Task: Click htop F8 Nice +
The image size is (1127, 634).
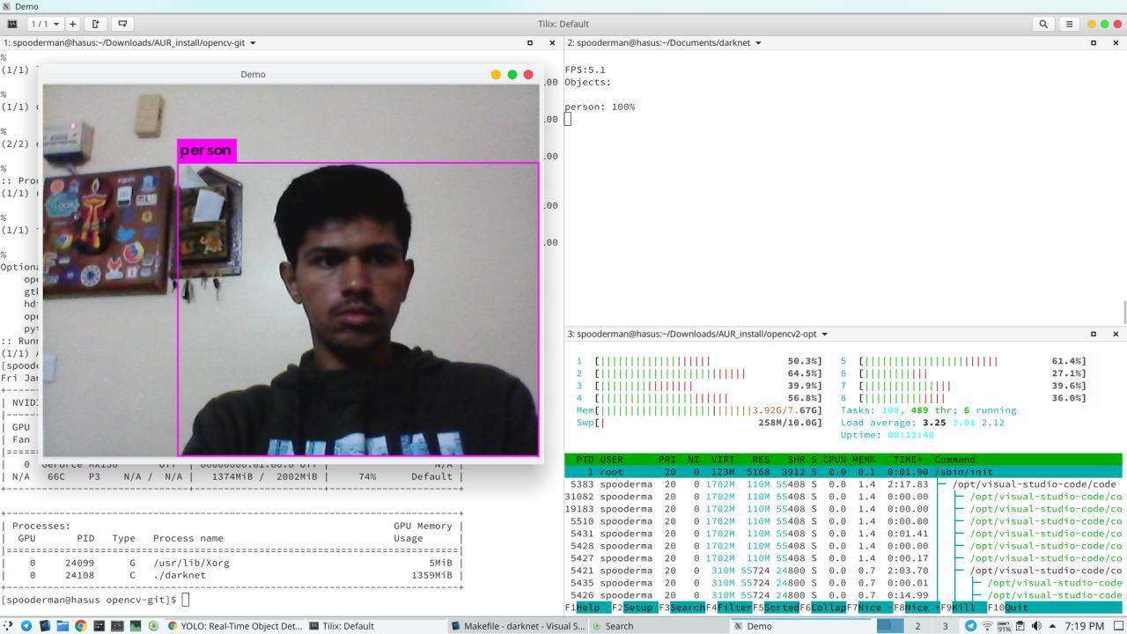Action: pos(917,608)
